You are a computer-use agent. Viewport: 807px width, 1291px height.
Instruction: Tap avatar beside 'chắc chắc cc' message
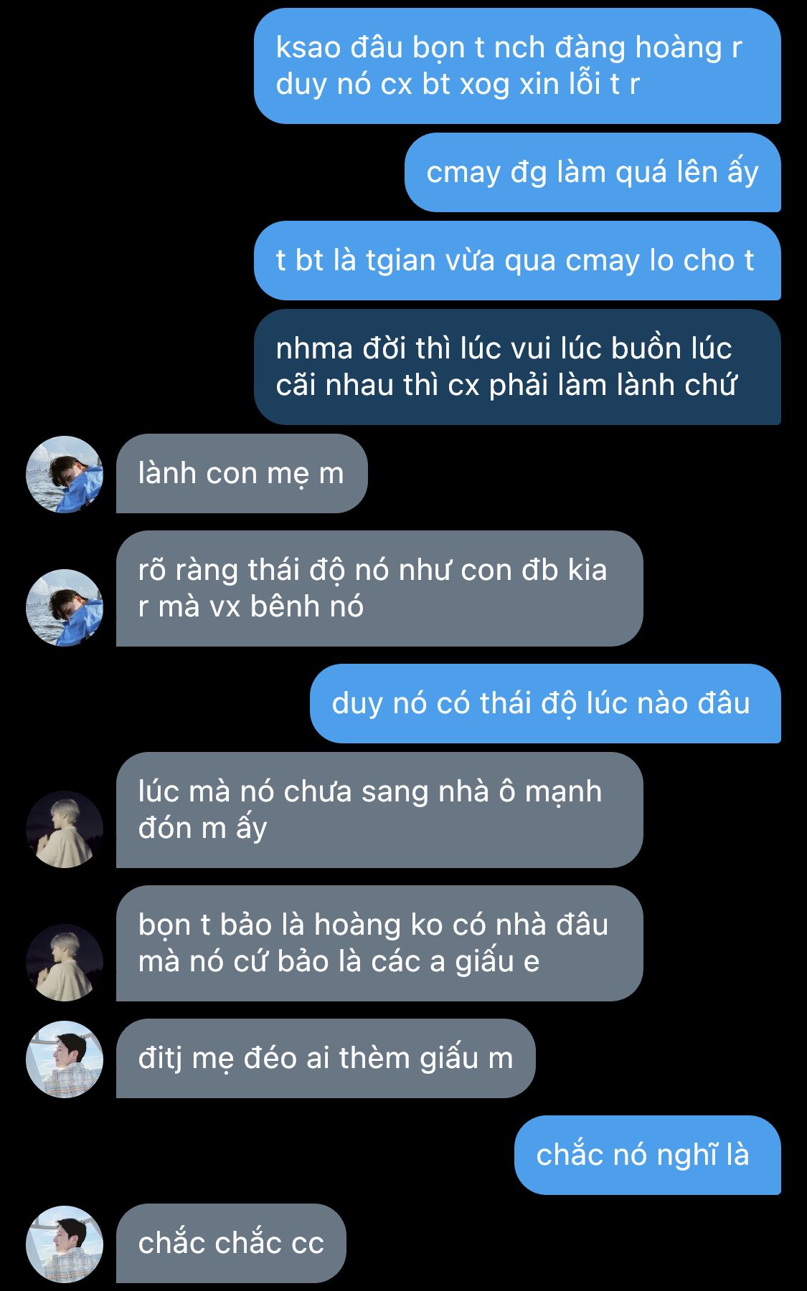pyautogui.click(x=65, y=1244)
